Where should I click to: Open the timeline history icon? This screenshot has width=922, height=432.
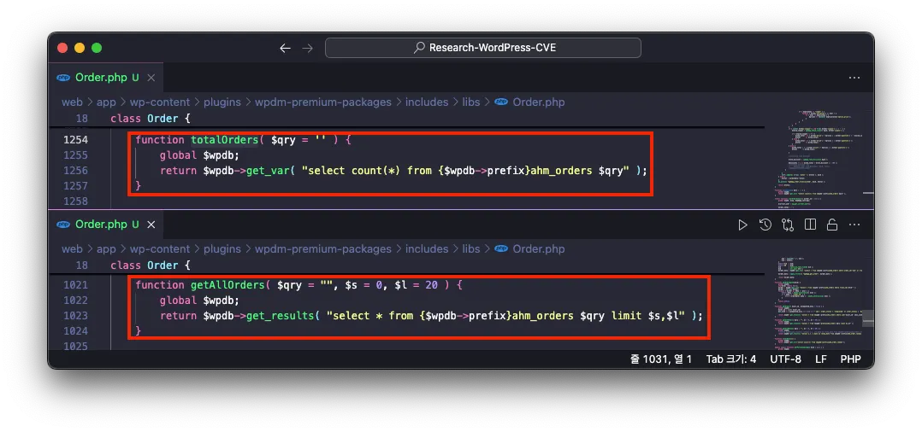[765, 225]
